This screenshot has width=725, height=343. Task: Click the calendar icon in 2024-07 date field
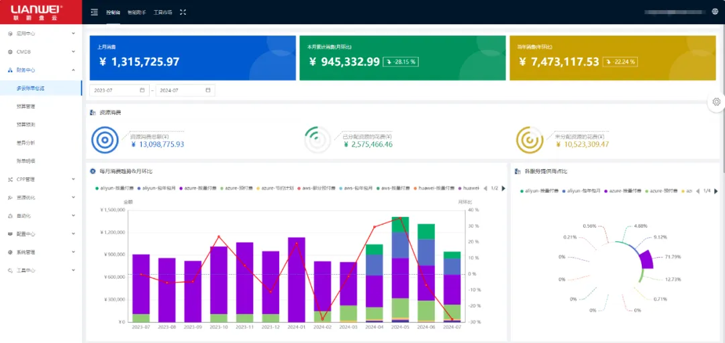(x=208, y=90)
